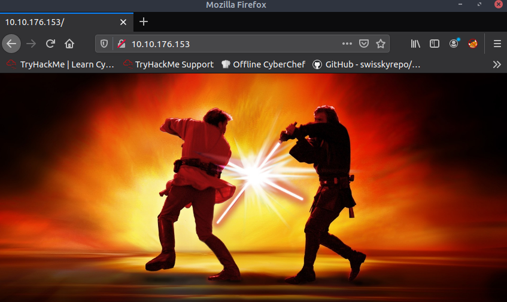Viewport: 507px width, 302px height.
Task: Open the FoxyProxy extension icon
Action: tap(473, 44)
